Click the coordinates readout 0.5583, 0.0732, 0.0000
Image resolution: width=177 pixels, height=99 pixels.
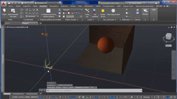coord(21,97)
